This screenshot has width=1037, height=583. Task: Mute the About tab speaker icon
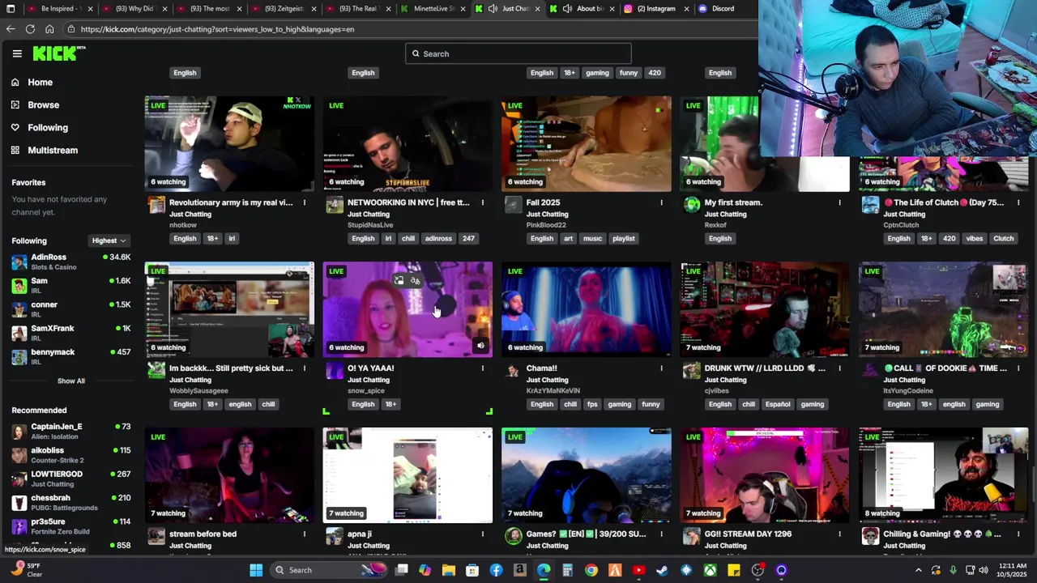pyautogui.click(x=567, y=9)
